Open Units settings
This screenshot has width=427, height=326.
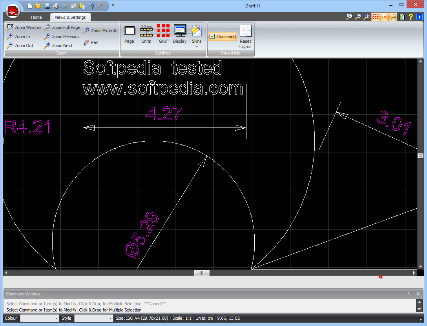pyautogui.click(x=146, y=34)
